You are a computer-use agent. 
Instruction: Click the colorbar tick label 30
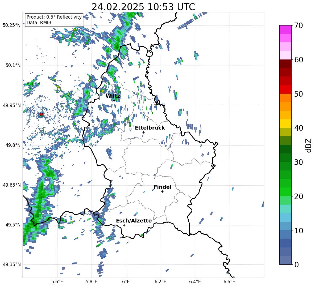point(299,162)
